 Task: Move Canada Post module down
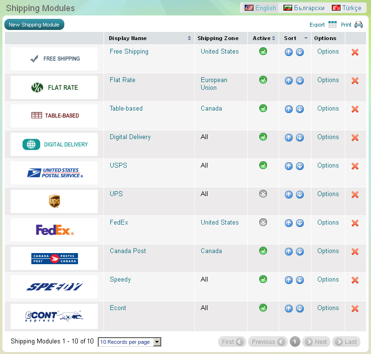(300, 252)
